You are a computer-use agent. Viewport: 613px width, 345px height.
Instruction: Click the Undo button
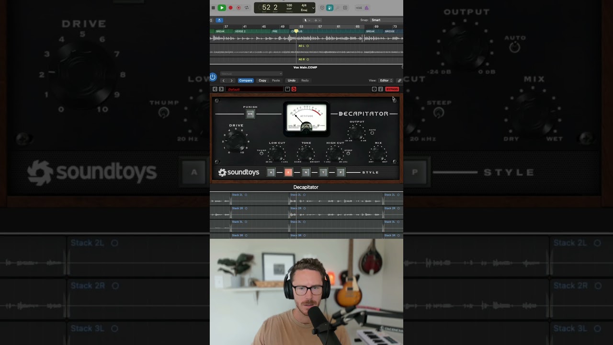pos(292,80)
